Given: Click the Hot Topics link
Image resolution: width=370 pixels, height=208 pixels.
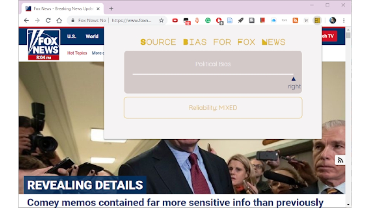Looking at the screenshot, I should (77, 53).
